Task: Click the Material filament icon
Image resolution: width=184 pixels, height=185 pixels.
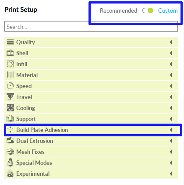Action: point(10,75)
